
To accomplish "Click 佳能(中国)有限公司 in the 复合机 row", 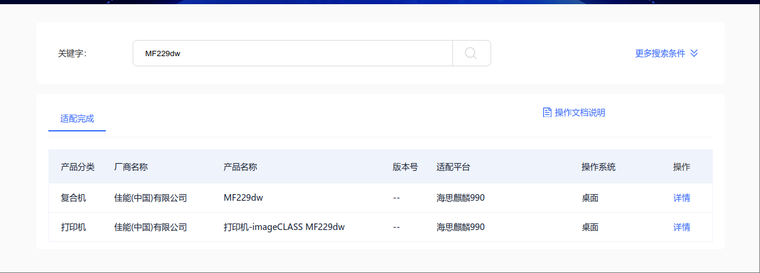I will (x=151, y=198).
